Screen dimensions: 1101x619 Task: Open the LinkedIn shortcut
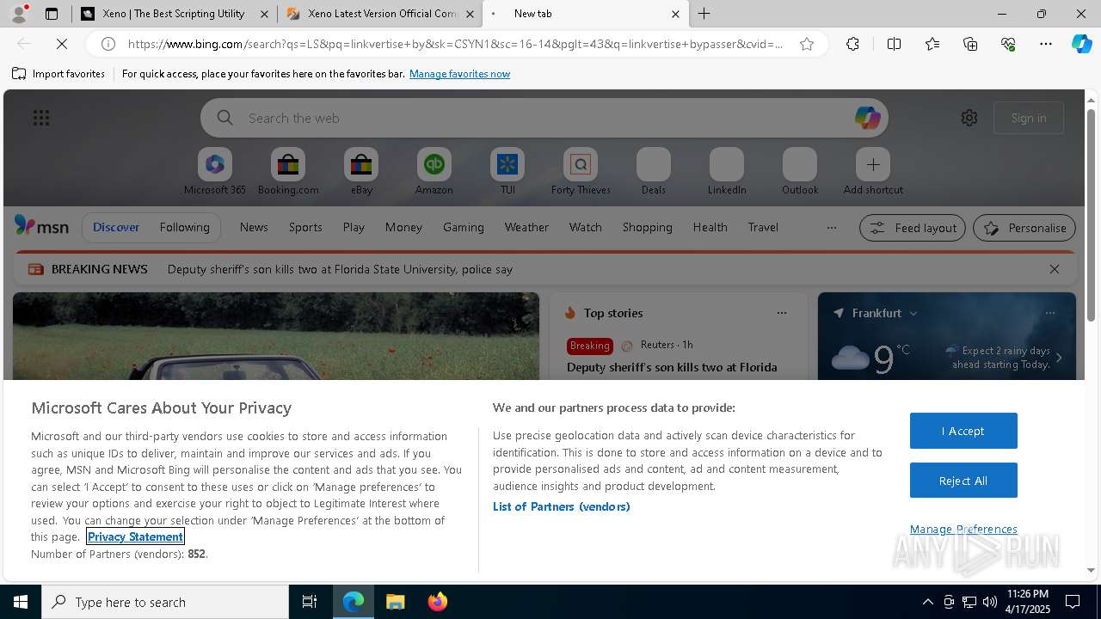[727, 172]
